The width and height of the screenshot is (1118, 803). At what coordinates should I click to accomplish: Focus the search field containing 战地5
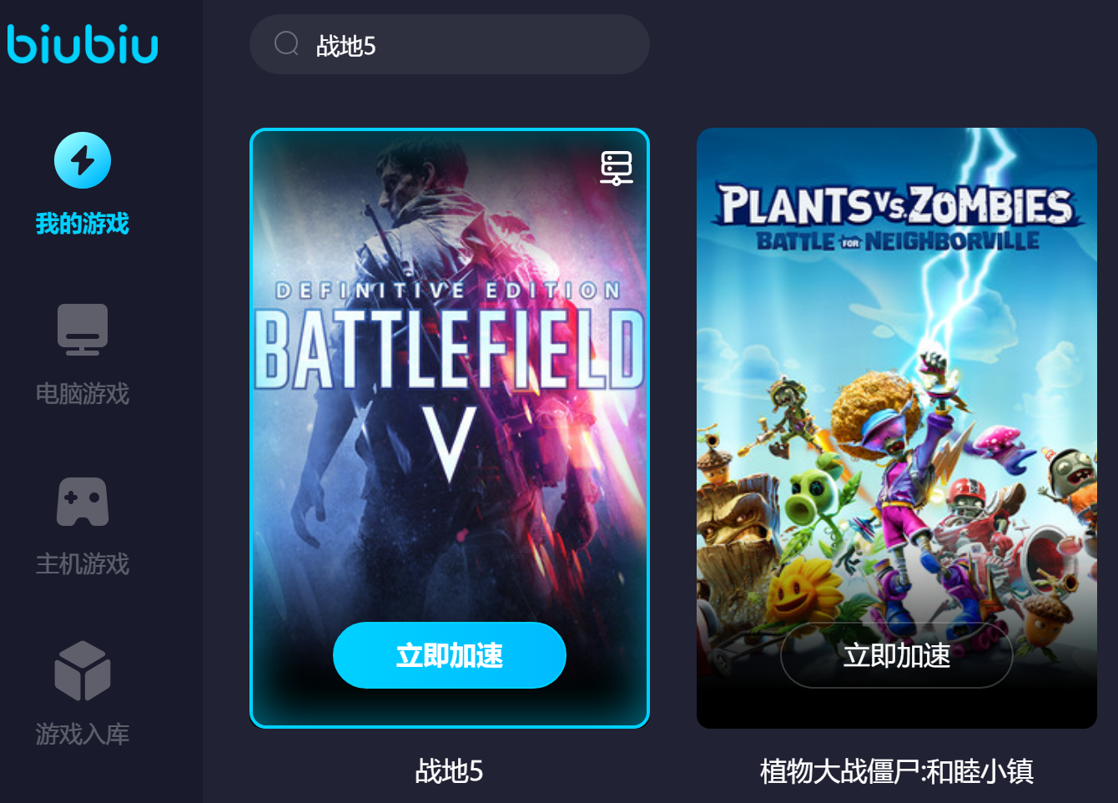[x=450, y=44]
